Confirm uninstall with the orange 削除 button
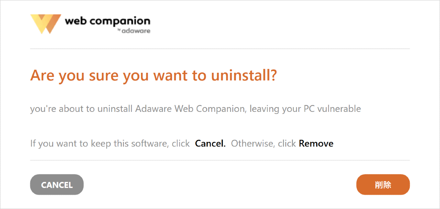The height and width of the screenshot is (209, 440). [383, 185]
